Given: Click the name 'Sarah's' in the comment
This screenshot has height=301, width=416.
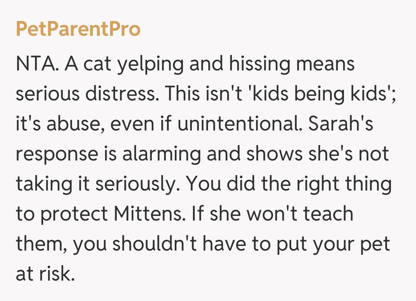Looking at the screenshot, I should [x=341, y=124].
